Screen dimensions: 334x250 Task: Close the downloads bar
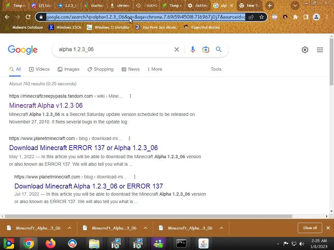[328, 228]
